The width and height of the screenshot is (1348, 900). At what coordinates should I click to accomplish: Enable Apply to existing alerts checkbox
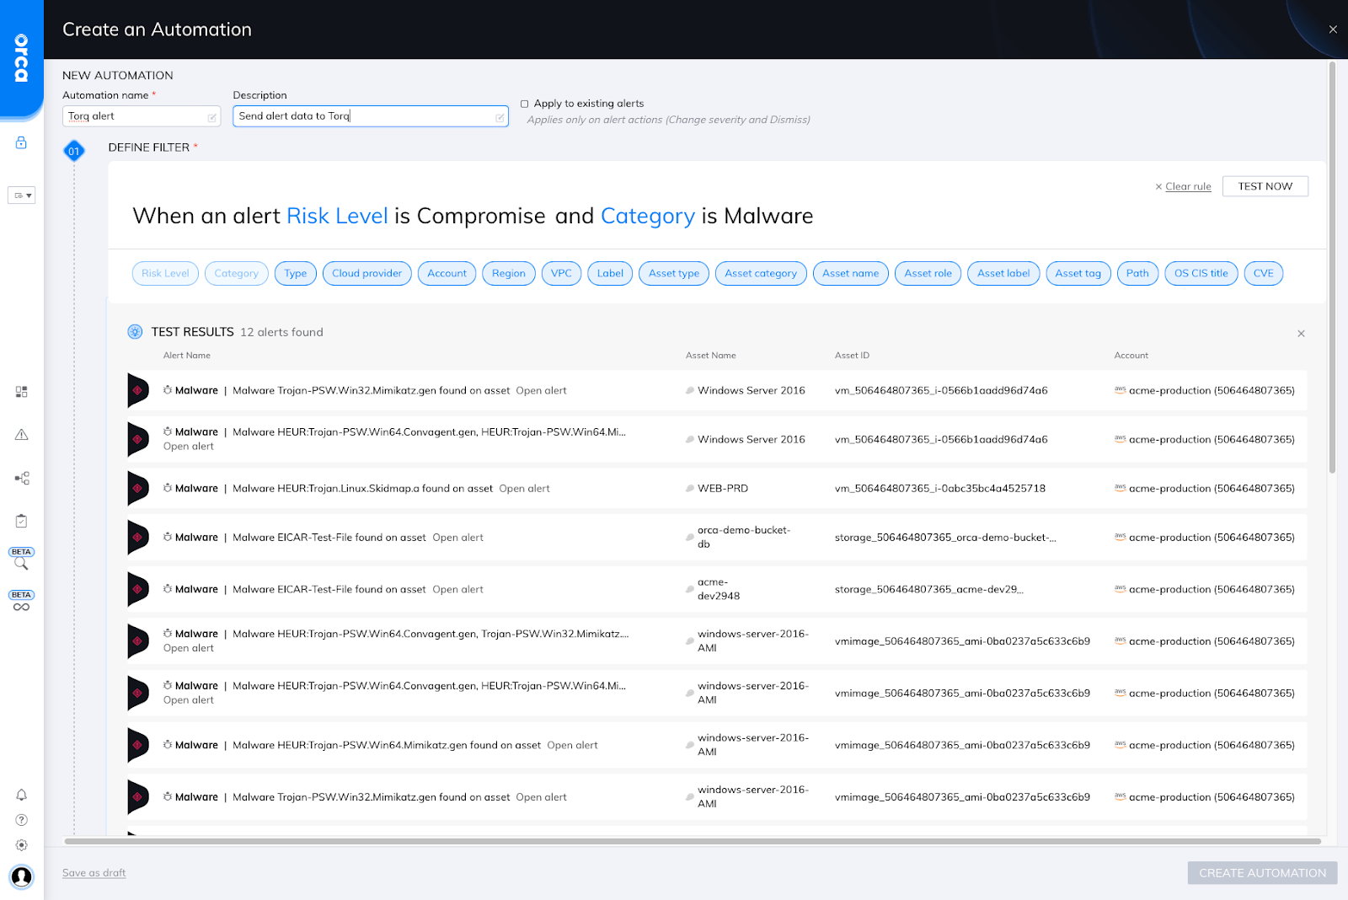[525, 104]
